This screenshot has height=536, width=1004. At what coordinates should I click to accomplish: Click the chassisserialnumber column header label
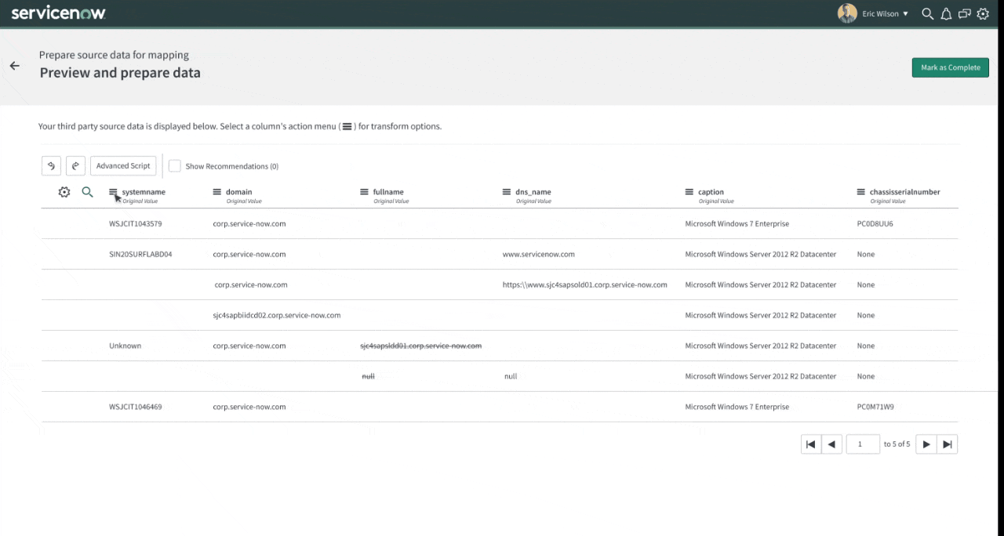pyautogui.click(x=904, y=192)
